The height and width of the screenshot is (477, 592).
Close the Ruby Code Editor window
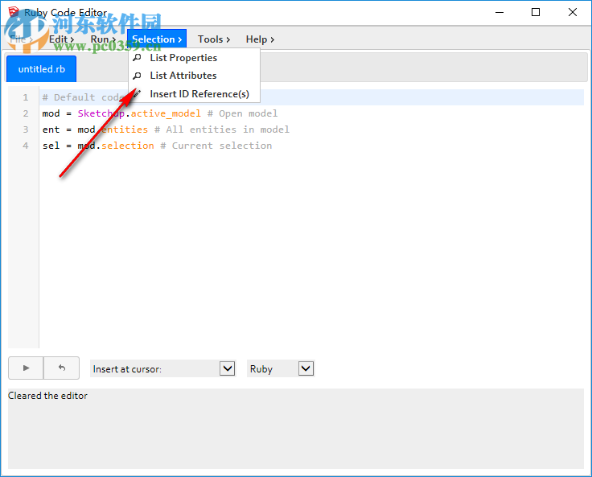click(x=573, y=12)
